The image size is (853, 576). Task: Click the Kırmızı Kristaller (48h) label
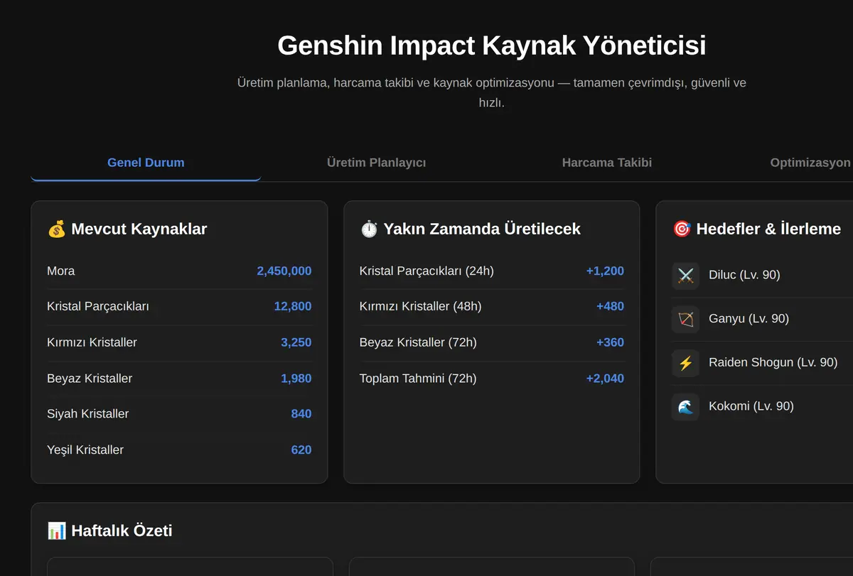point(421,306)
